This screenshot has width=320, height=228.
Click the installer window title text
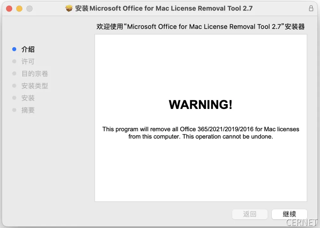(x=164, y=9)
